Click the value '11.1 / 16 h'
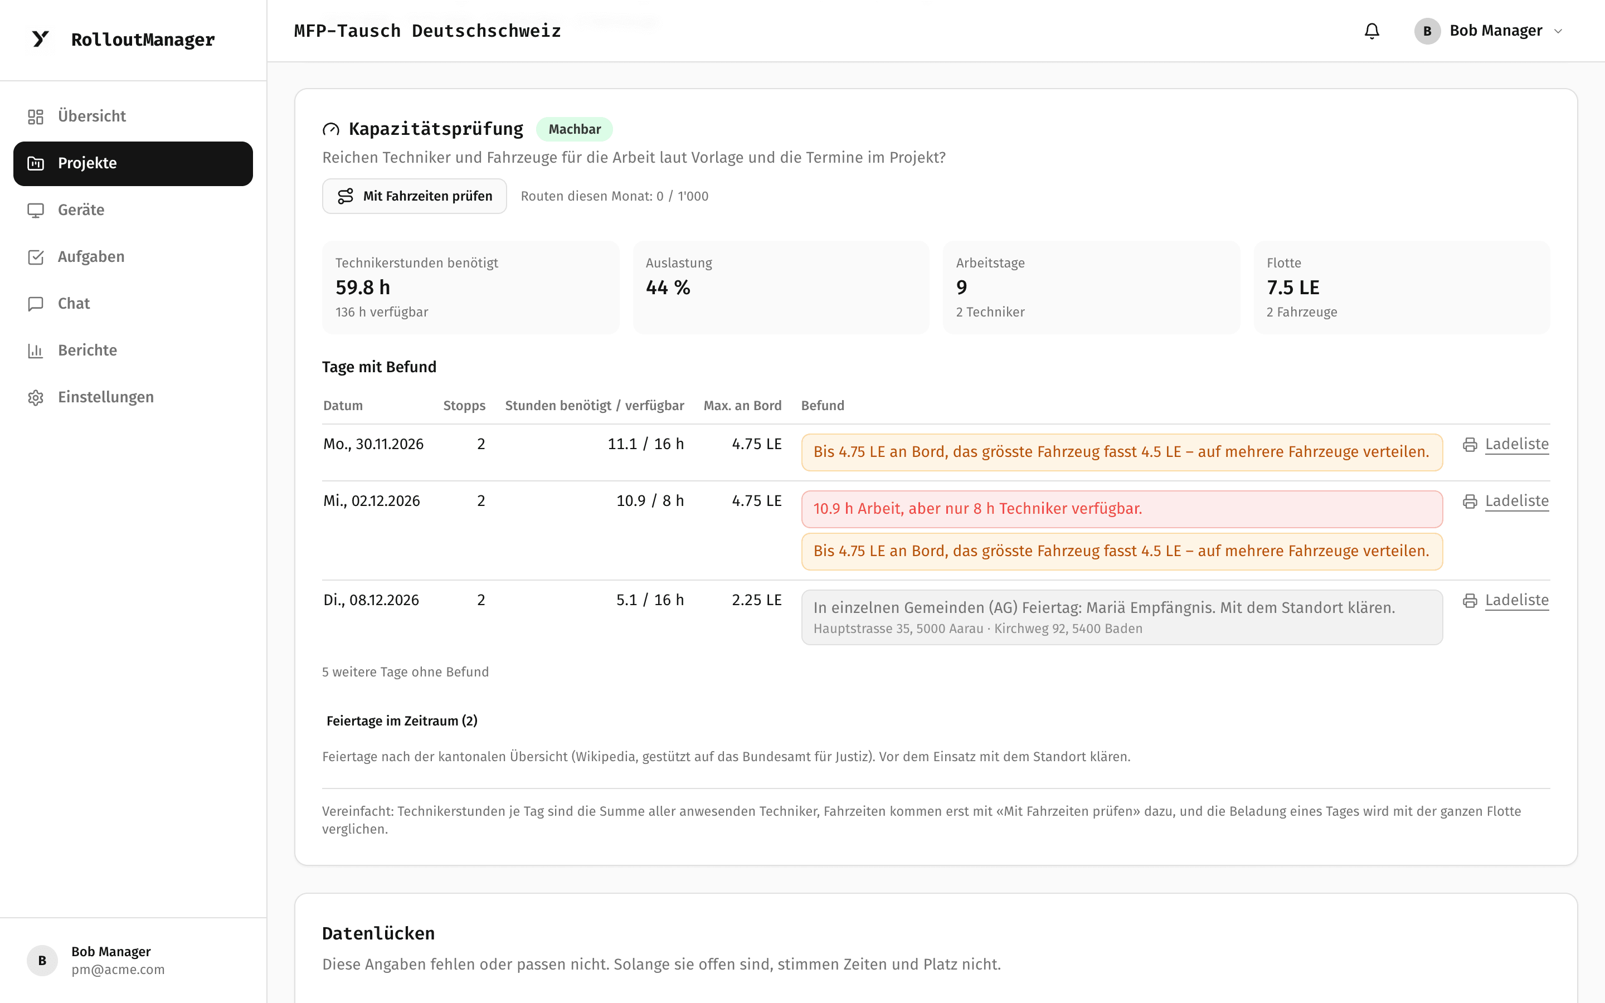Image resolution: width=1605 pixels, height=1003 pixels. 645,445
